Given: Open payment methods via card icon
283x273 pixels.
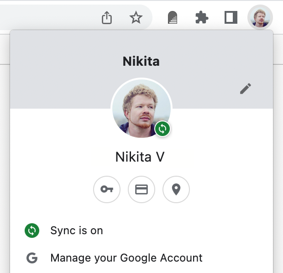Looking at the screenshot, I should (141, 189).
